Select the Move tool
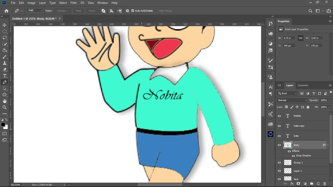The width and height of the screenshot is (333, 187). [x=4, y=25]
